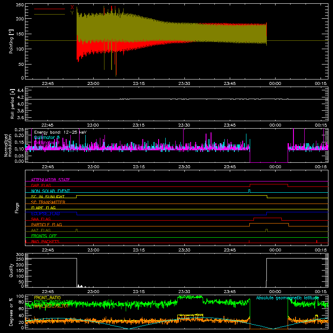The width and height of the screenshot is (333, 333).
Task: Select '23:00' below the Pointing plot
Action: click(93, 84)
